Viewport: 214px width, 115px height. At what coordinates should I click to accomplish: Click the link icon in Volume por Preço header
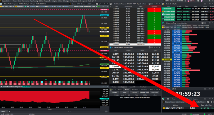pos(203,23)
